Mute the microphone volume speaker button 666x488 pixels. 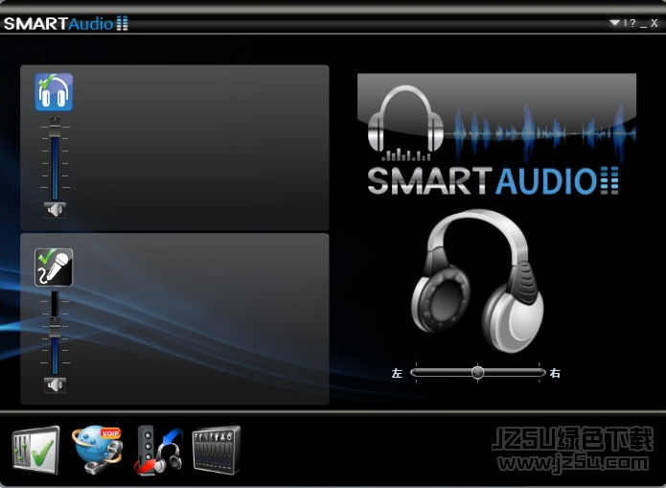(55, 385)
